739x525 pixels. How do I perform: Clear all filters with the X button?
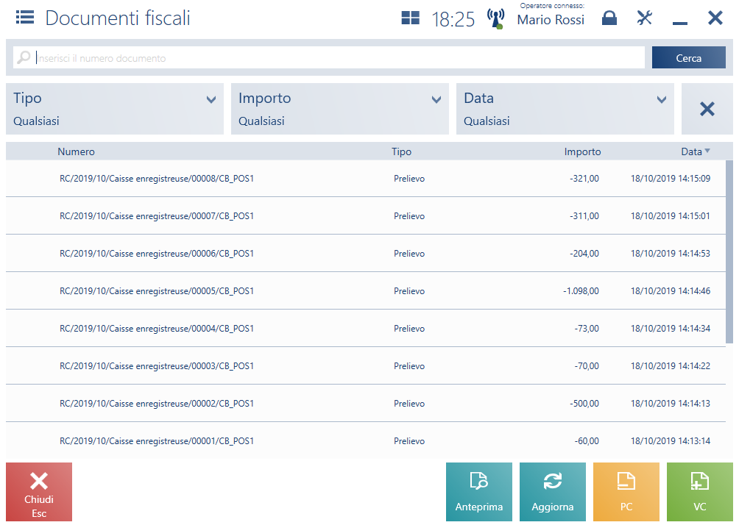(x=707, y=109)
